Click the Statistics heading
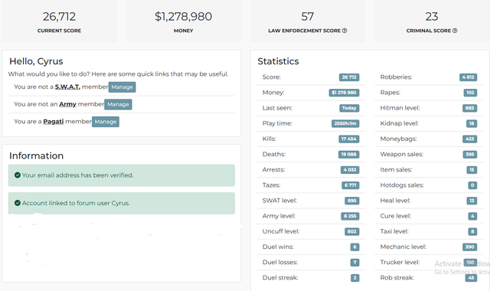 pyautogui.click(x=278, y=61)
